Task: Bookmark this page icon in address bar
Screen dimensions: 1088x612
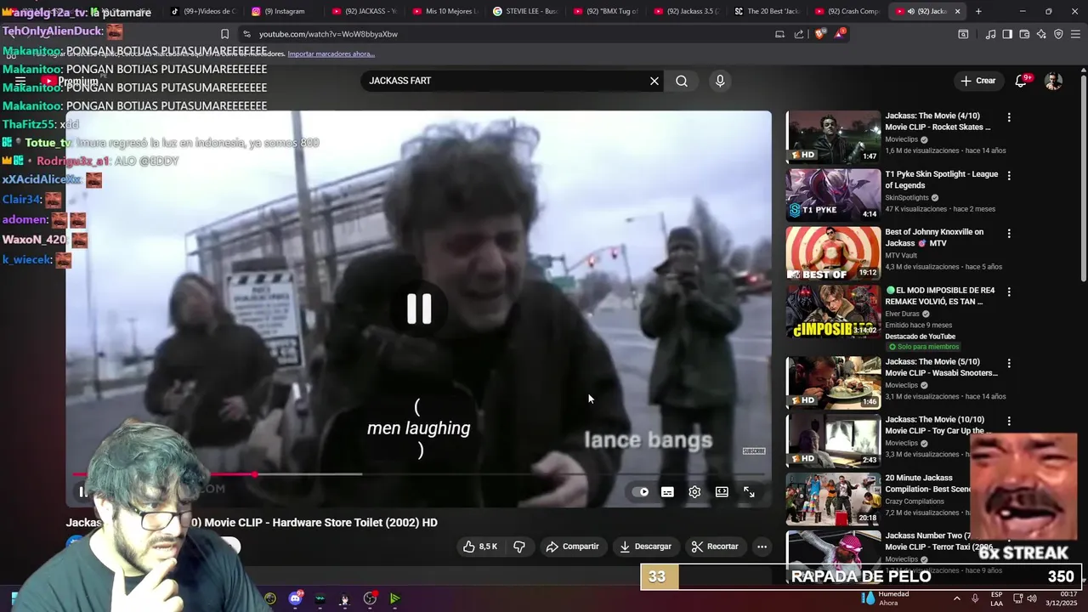Action: [x=224, y=34]
